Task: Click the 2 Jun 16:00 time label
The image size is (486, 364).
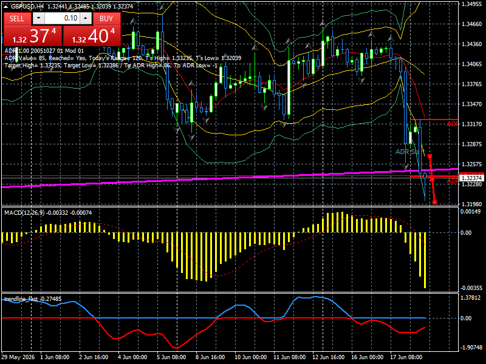Action: coord(94,357)
